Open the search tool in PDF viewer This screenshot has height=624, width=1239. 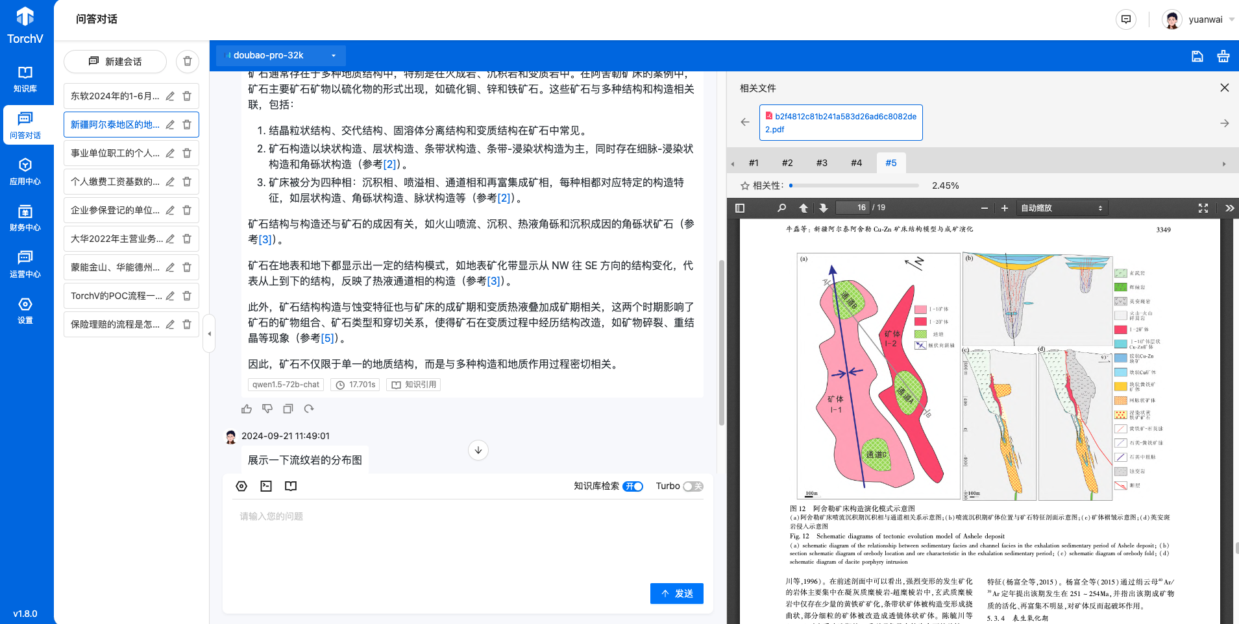click(x=781, y=208)
